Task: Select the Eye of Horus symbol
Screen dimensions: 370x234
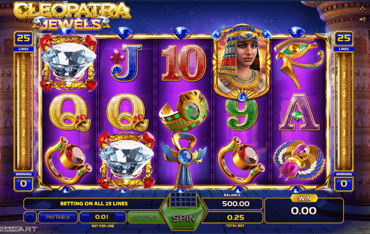Action: (x=299, y=62)
